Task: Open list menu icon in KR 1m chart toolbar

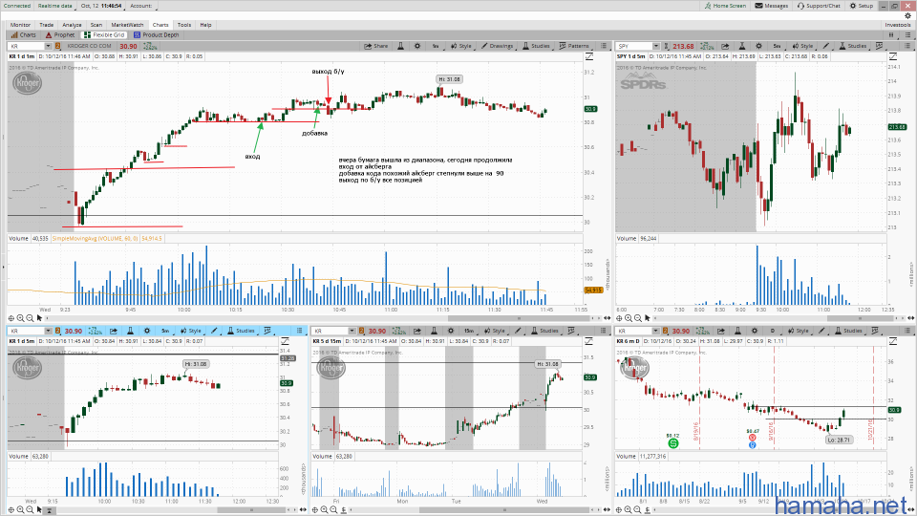Action: tap(604, 46)
